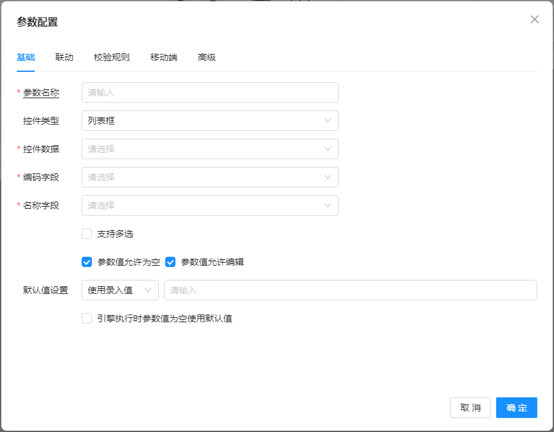Click the 取消 button
554x432 pixels.
tap(470, 408)
